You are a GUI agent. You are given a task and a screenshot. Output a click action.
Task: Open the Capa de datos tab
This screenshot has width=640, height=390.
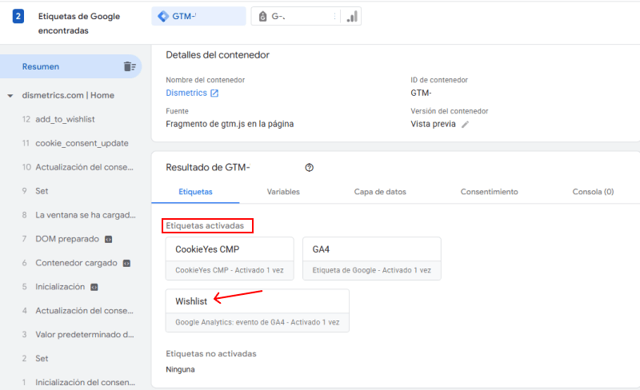pyautogui.click(x=380, y=192)
